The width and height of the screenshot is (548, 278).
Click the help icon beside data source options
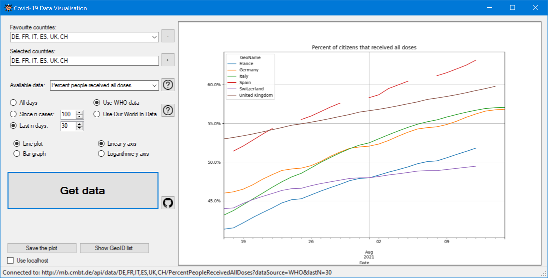tap(168, 110)
